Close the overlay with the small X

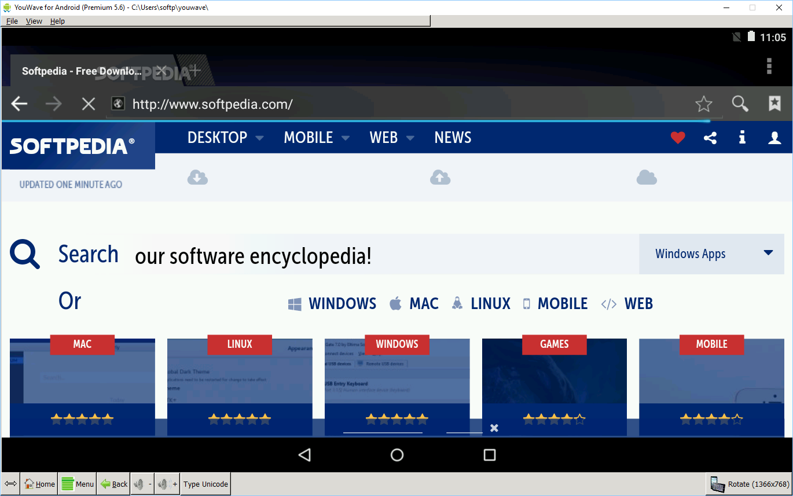coord(494,428)
